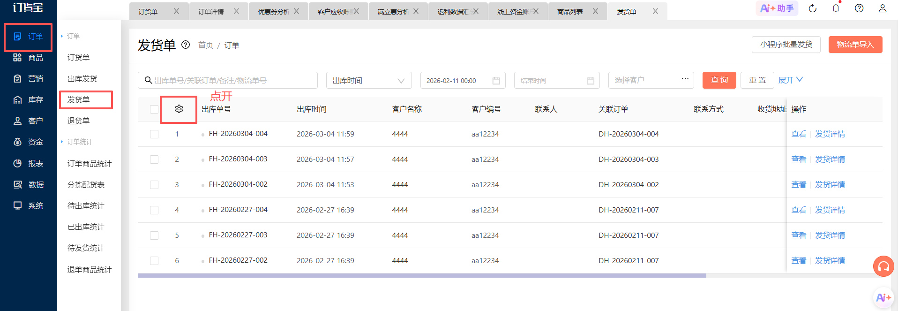Open 资金 module in left sidebar
Image resolution: width=898 pixels, height=311 pixels.
[29, 142]
